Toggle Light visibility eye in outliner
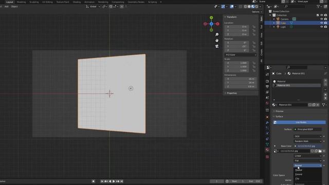Screen dimensions: 329x185 pos(322,27)
